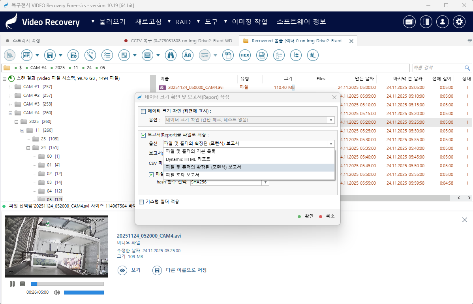This screenshot has width=473, height=304.
Task: Click the folder tree structure toolbar icon
Action: click(296, 55)
